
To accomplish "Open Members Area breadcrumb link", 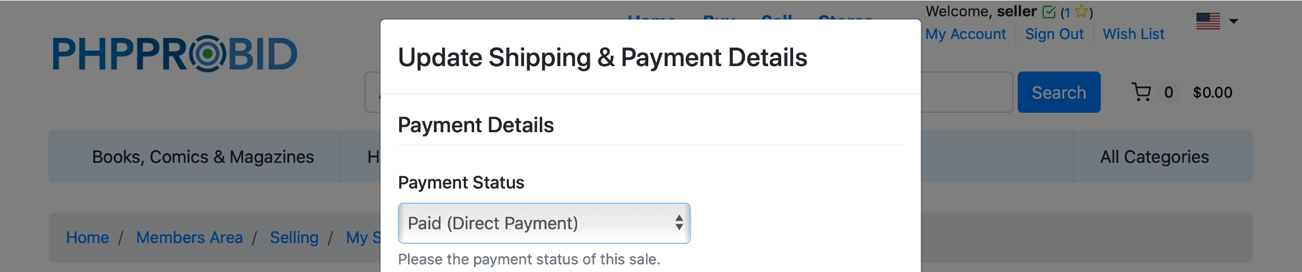I will pyautogui.click(x=189, y=237).
